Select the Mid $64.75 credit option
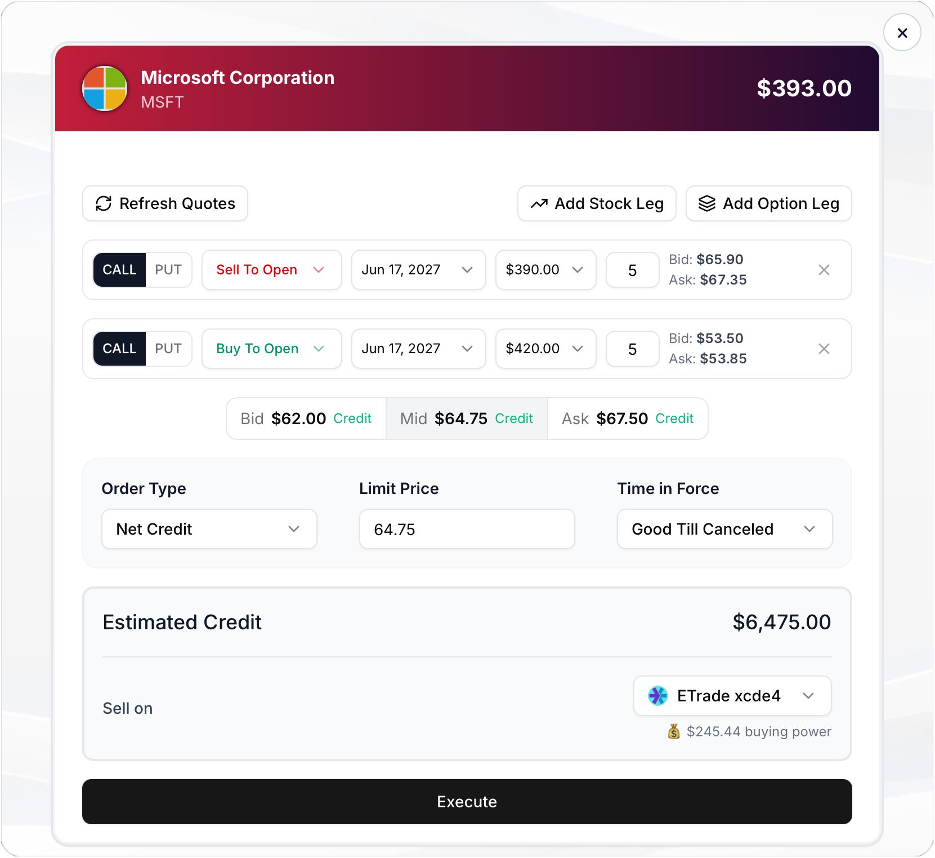 tap(466, 419)
